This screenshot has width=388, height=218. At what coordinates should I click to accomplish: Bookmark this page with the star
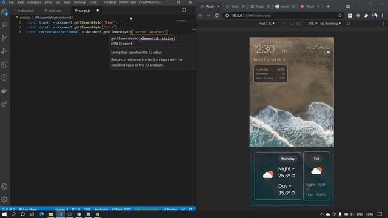point(339,15)
